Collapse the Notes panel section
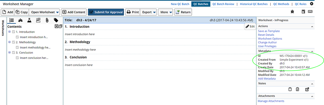Viewport: 324px width, 105px height. click(x=312, y=84)
